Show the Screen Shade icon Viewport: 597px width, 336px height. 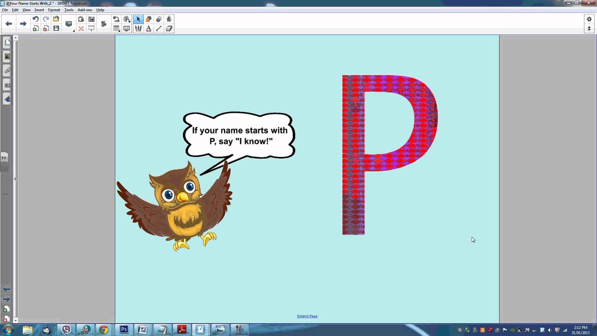tap(91, 28)
